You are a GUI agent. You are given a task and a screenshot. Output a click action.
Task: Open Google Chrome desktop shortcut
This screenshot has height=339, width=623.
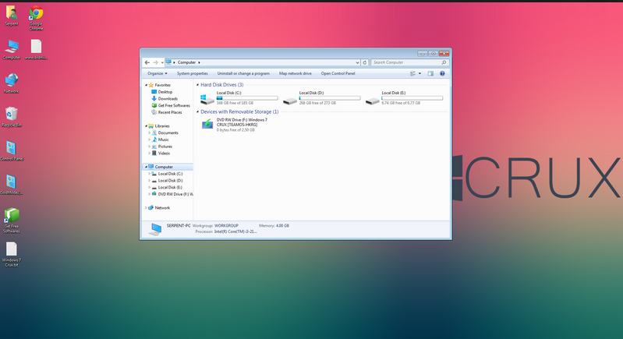pos(36,14)
